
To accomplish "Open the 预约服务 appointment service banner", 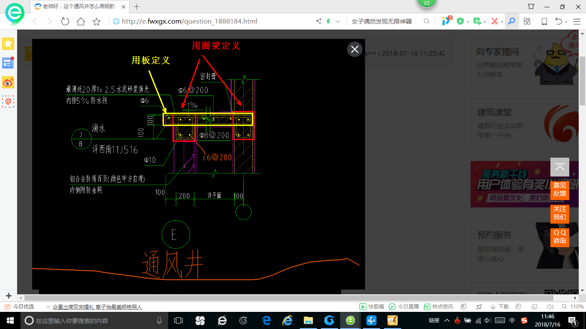I will tap(525, 245).
